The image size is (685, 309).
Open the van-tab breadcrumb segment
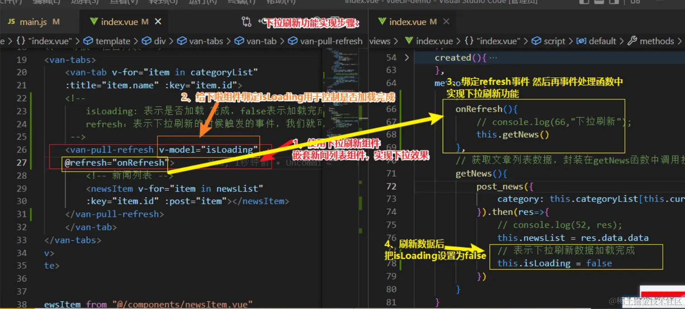(x=256, y=41)
